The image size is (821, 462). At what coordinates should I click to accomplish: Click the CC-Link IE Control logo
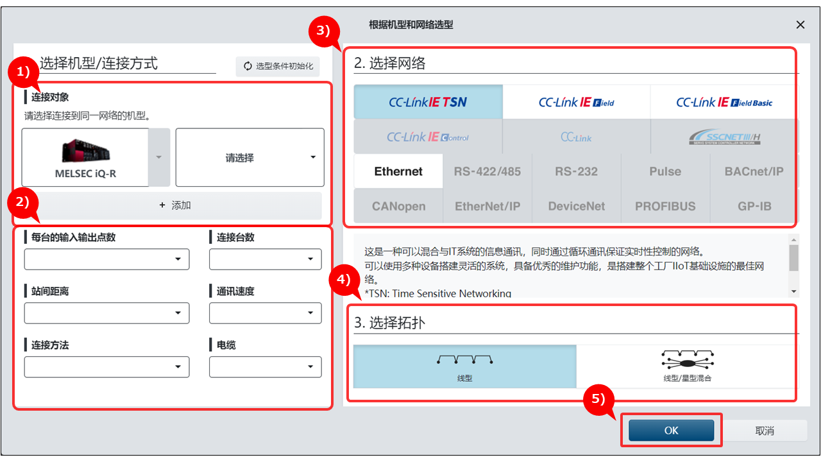point(428,137)
